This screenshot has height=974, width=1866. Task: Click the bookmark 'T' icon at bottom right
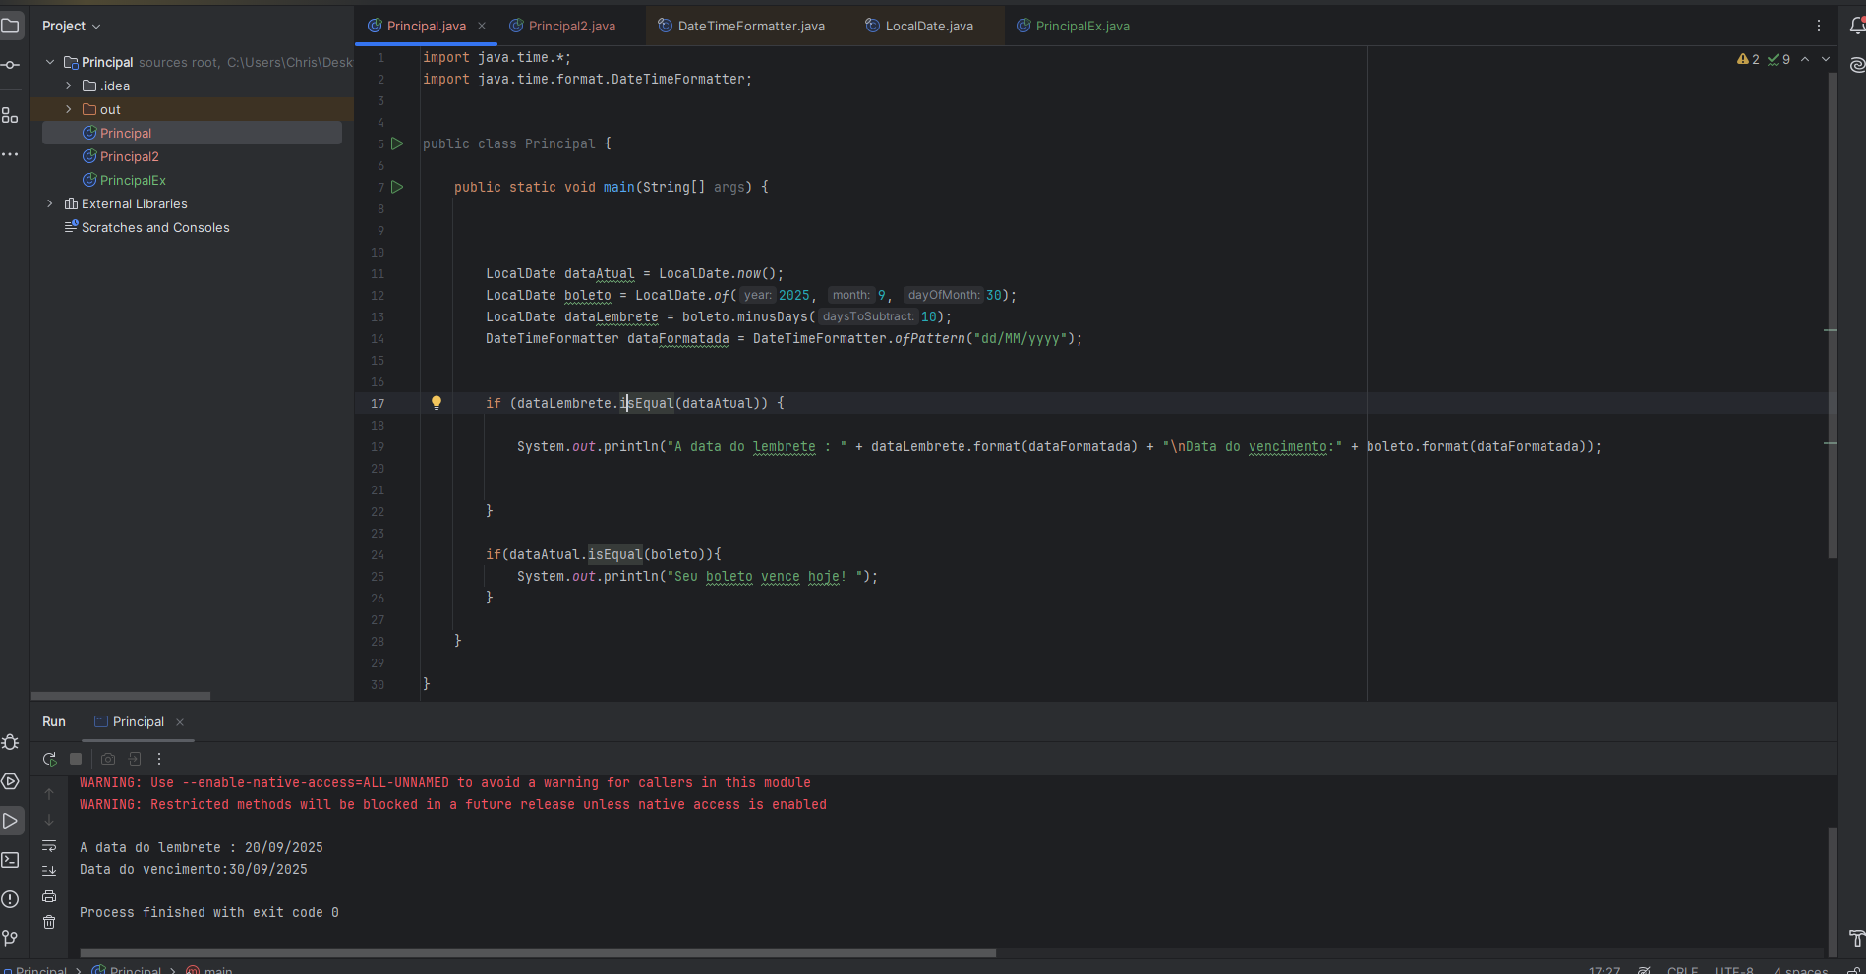pyautogui.click(x=1856, y=939)
